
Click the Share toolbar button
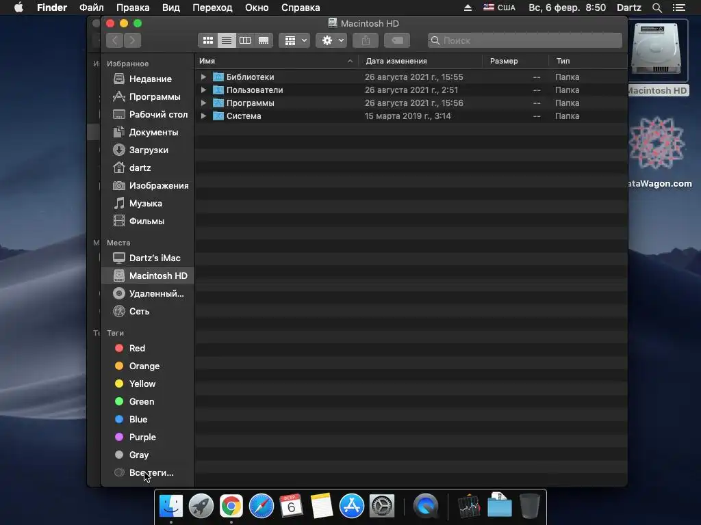click(366, 40)
